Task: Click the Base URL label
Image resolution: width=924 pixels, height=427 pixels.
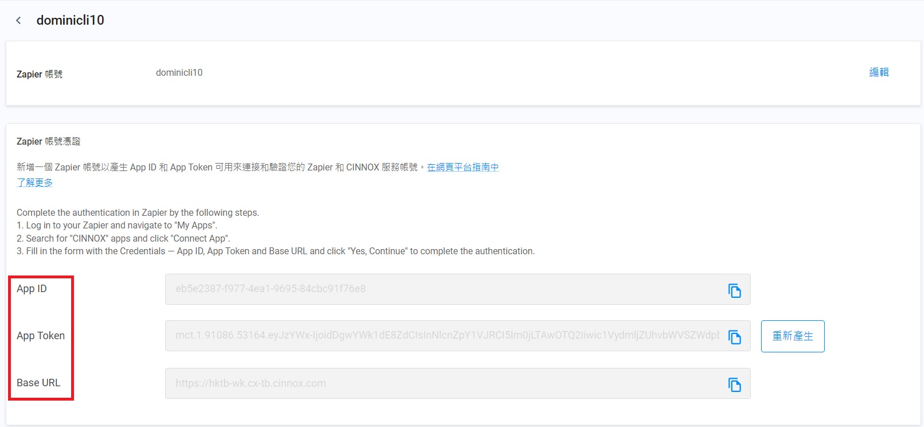Action: 38,383
